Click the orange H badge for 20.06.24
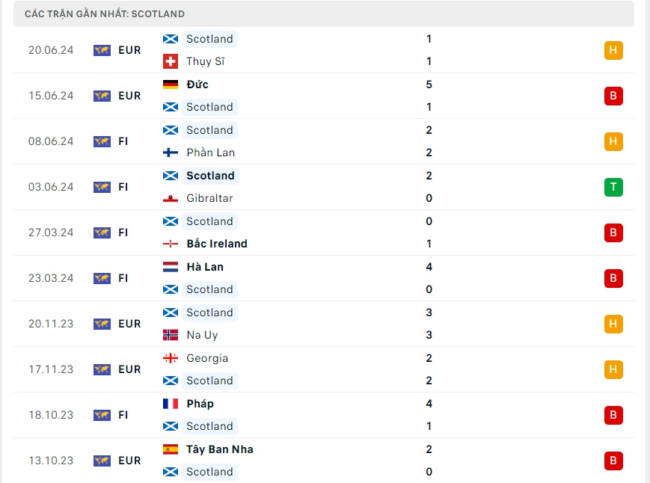650x483 pixels. click(x=613, y=50)
